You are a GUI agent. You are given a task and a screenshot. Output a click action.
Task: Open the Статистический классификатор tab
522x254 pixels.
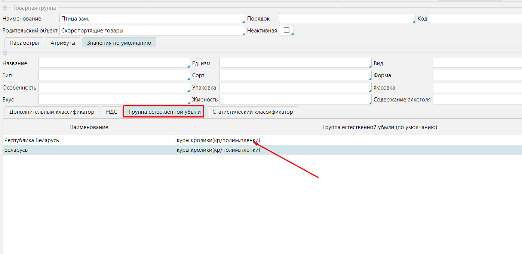(252, 112)
